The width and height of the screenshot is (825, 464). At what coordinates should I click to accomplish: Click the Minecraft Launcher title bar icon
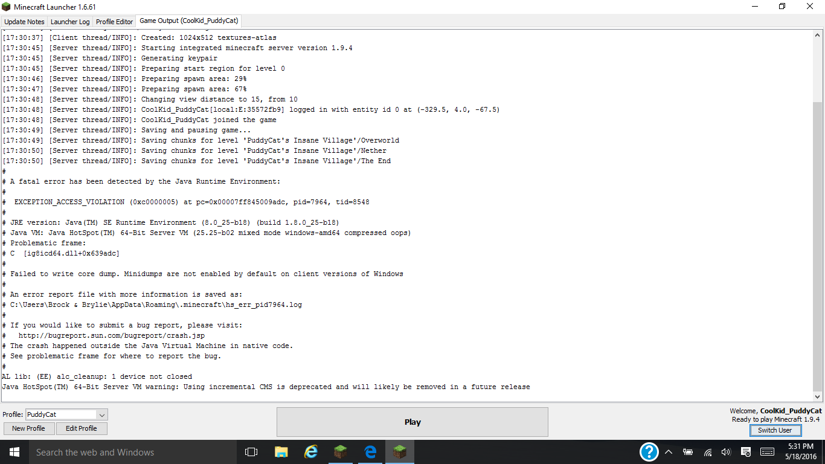tap(6, 7)
